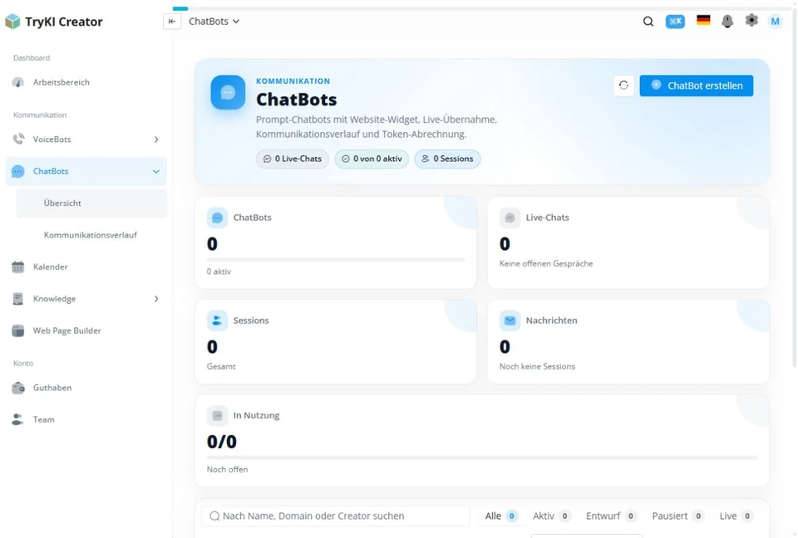Click the Noch offen label
The width and height of the screenshot is (798, 538).
(x=227, y=469)
